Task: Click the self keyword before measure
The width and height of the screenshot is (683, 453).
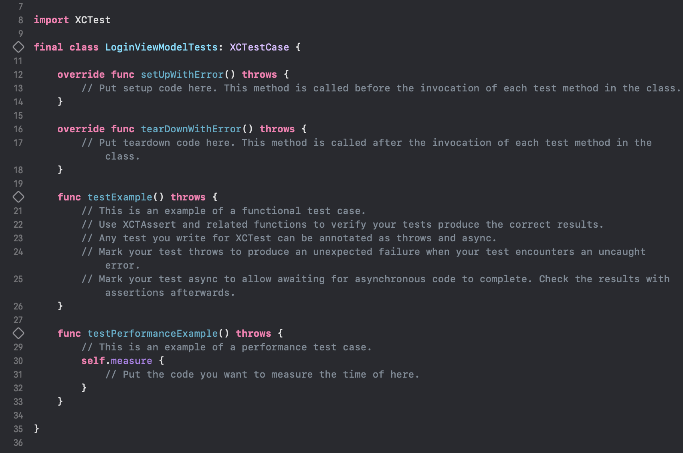Action: [x=93, y=361]
